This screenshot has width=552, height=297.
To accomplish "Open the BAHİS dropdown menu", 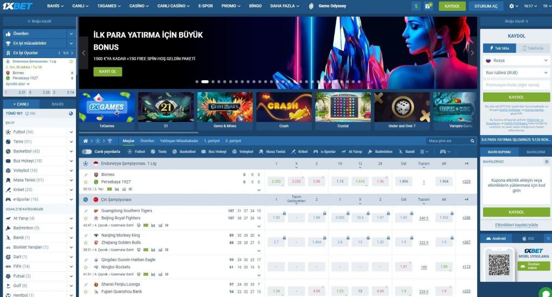I will coord(56,6).
